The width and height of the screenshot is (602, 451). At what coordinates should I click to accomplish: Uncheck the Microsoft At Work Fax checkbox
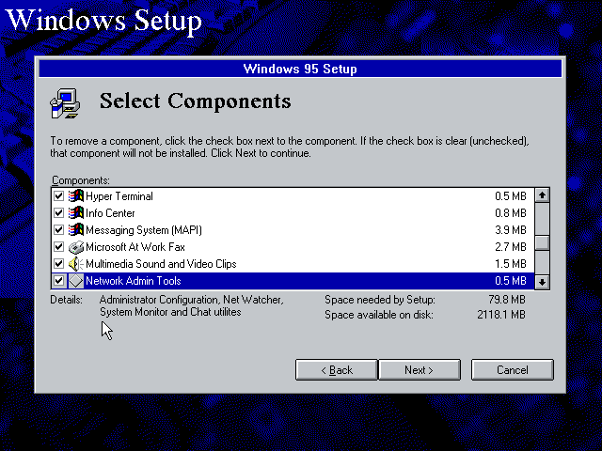coord(58,246)
